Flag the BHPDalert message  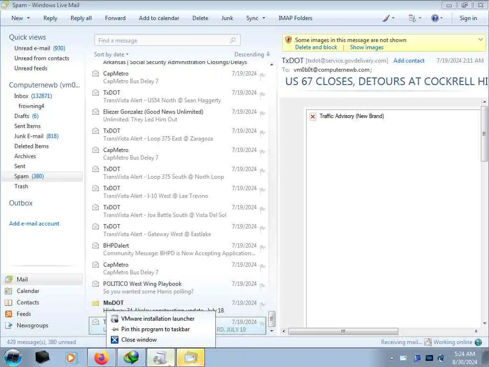pos(263,248)
